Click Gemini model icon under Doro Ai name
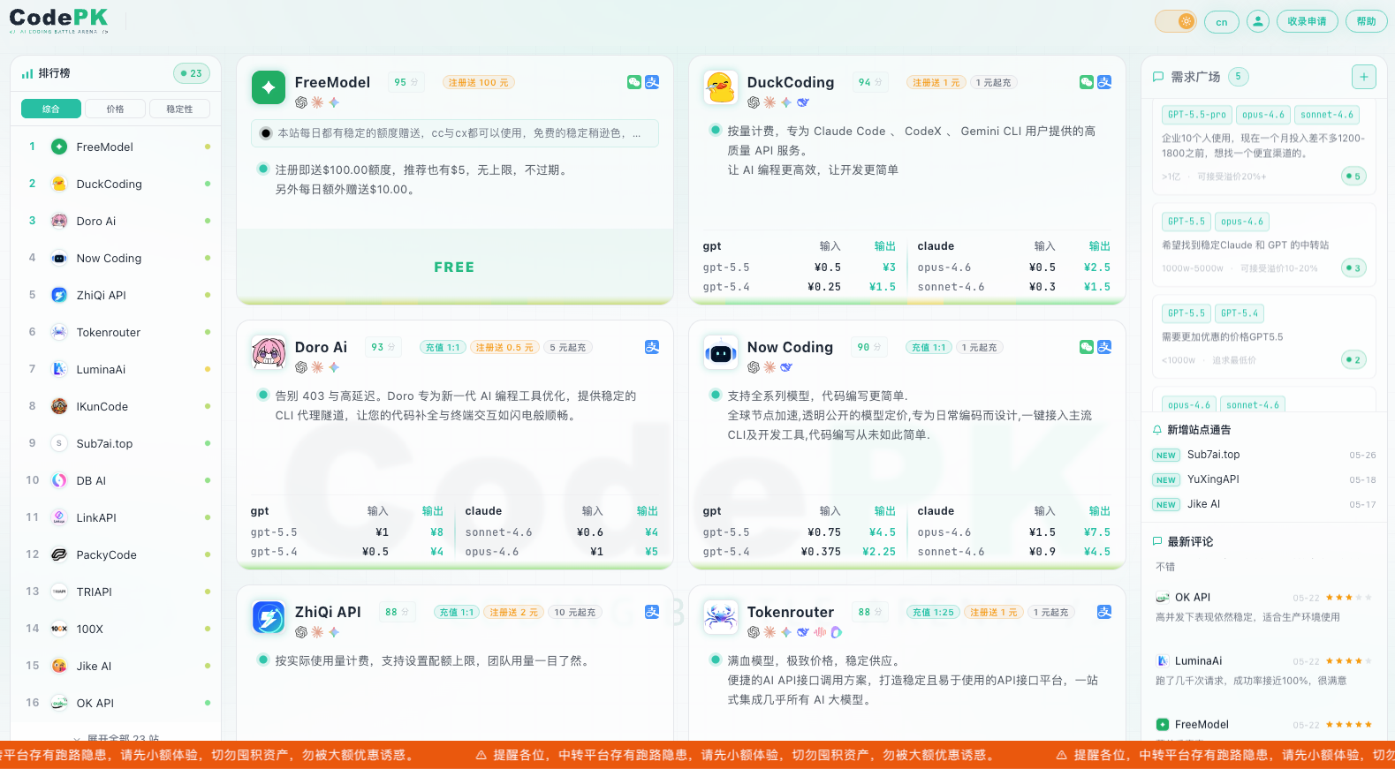 [334, 367]
